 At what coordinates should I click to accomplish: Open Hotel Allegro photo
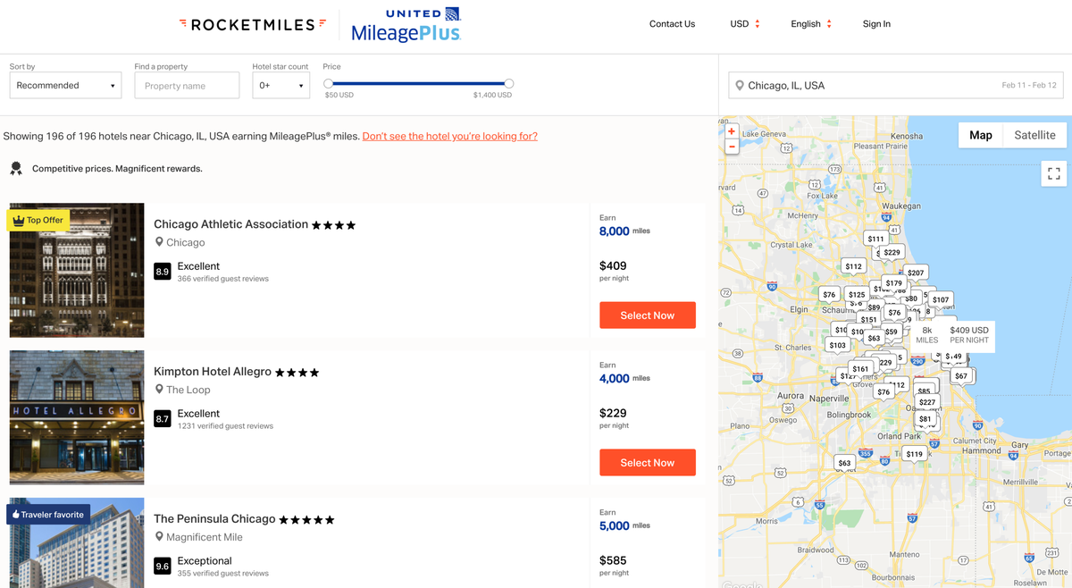coord(77,417)
